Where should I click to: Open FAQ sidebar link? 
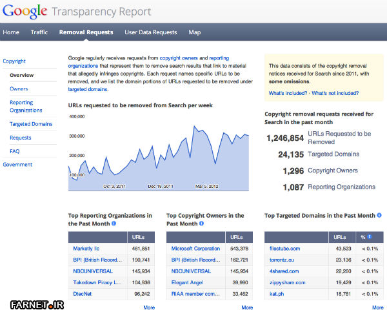[x=15, y=151]
